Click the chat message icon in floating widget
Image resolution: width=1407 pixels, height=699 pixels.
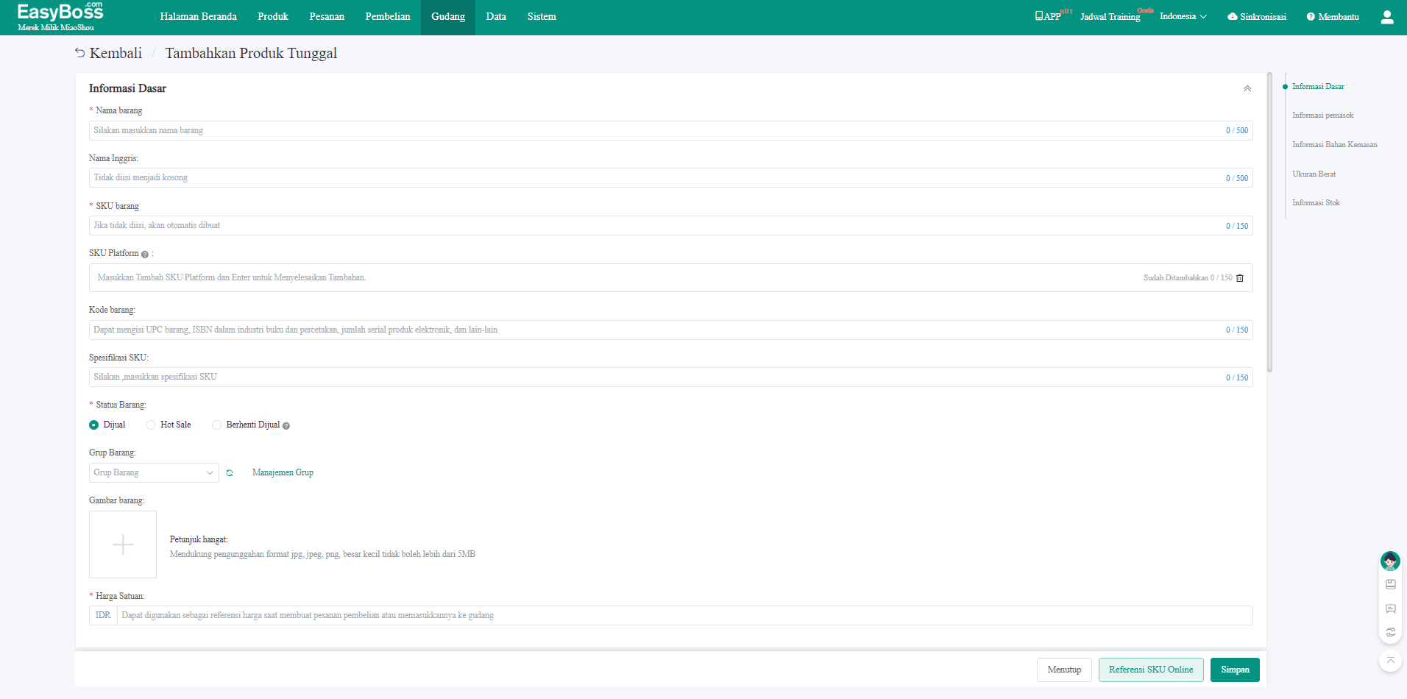point(1391,608)
